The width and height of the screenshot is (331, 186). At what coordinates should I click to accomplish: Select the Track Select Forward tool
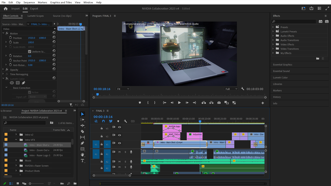coord(82,120)
